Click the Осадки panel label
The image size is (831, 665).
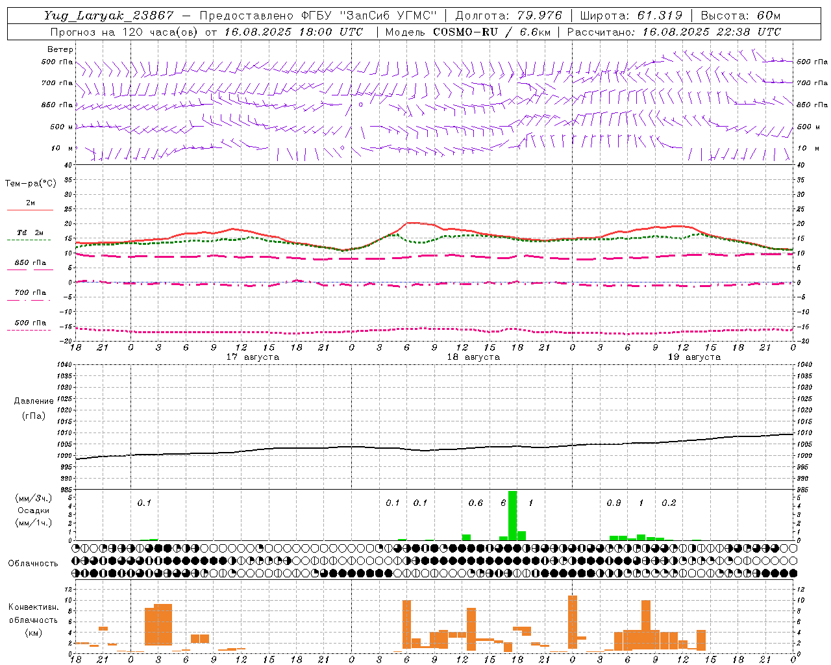coord(33,510)
